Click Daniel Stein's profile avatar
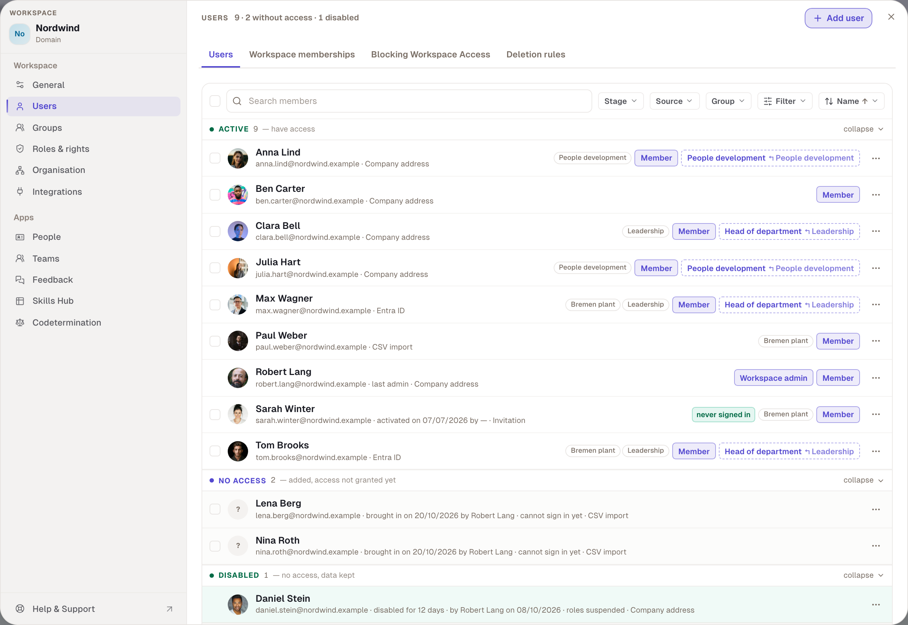The width and height of the screenshot is (908, 625). (238, 605)
